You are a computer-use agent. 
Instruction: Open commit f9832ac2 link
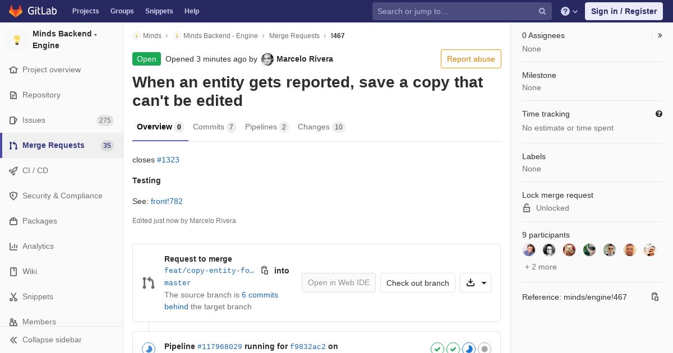pos(308,347)
